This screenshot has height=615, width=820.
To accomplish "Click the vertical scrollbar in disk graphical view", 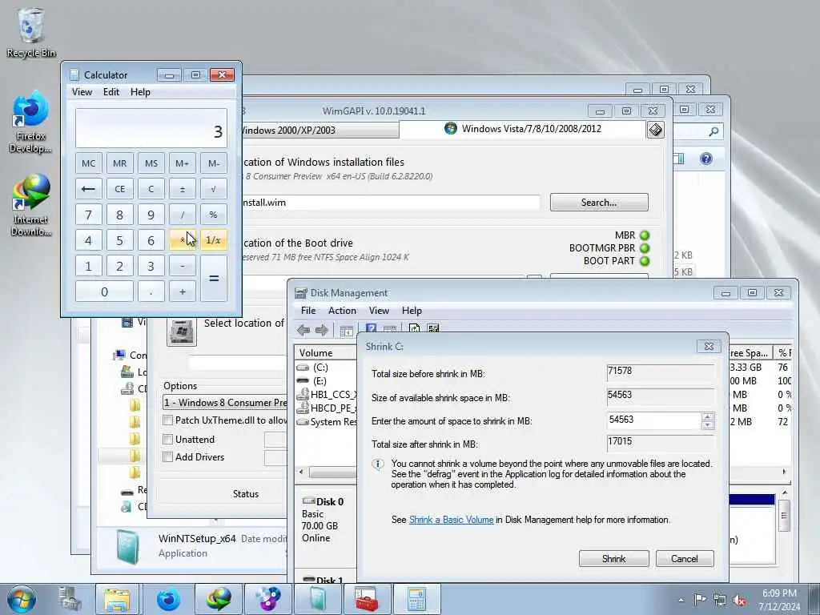I will click(785, 515).
